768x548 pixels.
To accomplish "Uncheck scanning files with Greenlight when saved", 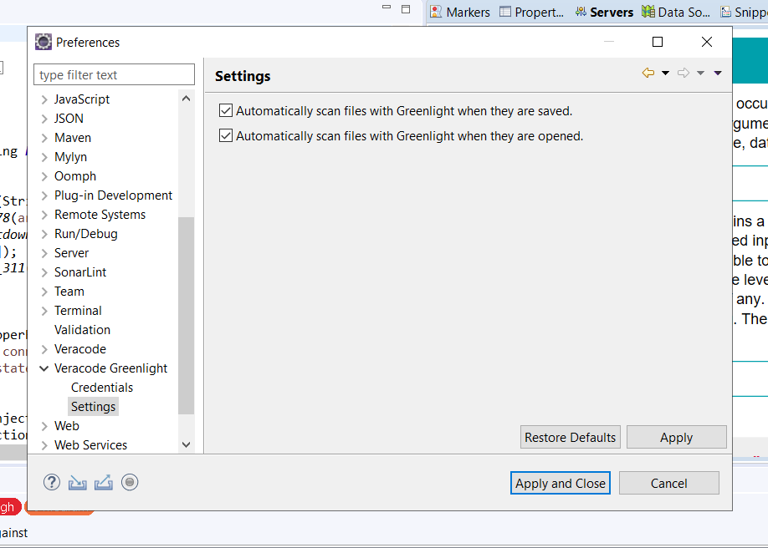I will pos(225,109).
